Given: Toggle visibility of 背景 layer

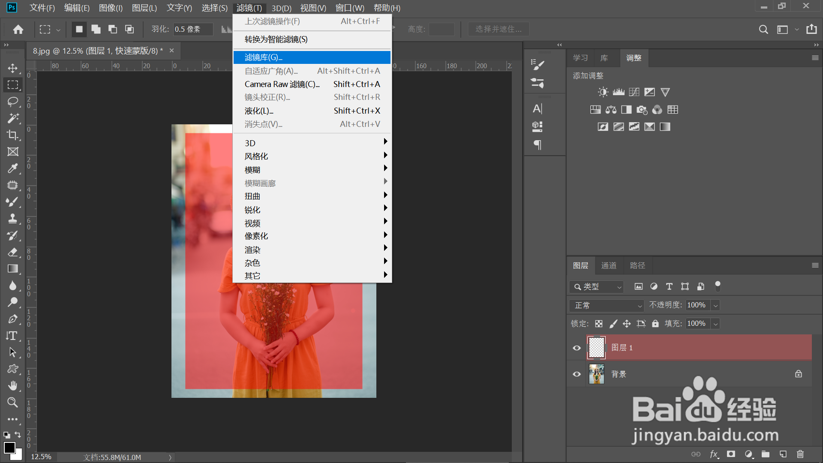Looking at the screenshot, I should pyautogui.click(x=577, y=374).
